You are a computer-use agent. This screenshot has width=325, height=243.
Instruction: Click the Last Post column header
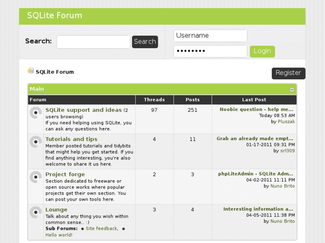tap(254, 100)
